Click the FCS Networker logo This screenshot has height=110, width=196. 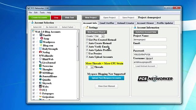pos(155,79)
